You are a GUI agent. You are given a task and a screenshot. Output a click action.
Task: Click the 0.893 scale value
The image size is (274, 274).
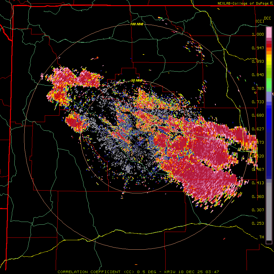[258, 61]
